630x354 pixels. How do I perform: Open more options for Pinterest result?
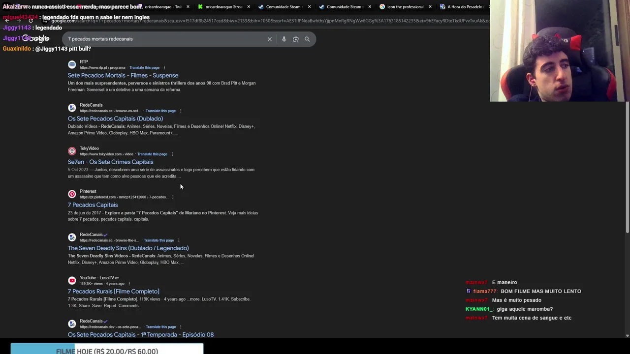point(172,197)
